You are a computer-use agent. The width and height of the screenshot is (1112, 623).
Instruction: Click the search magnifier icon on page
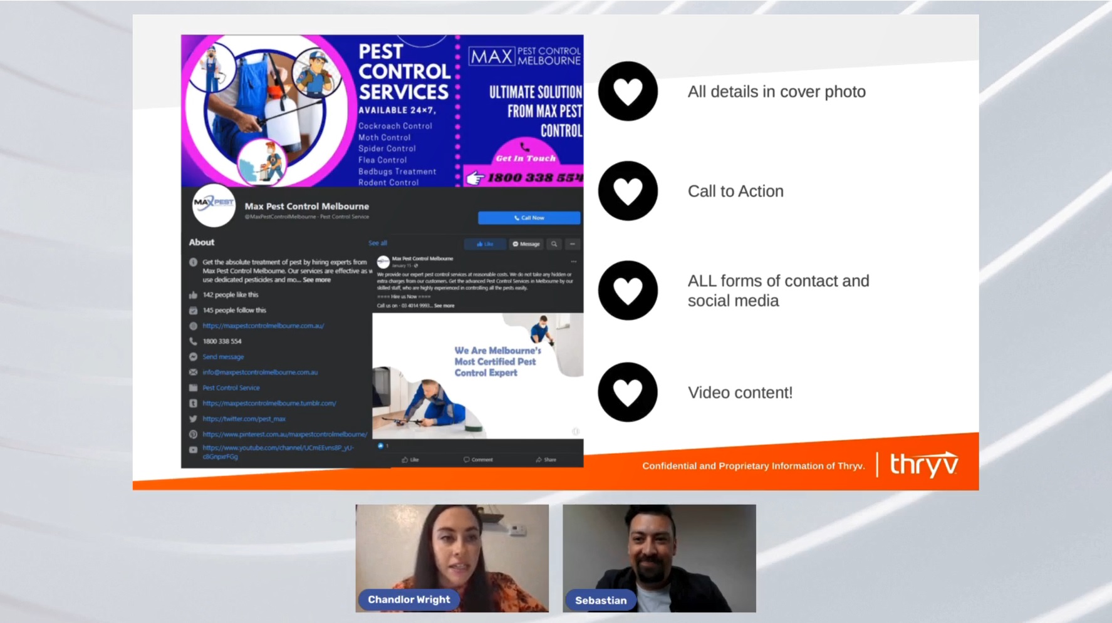pos(554,244)
